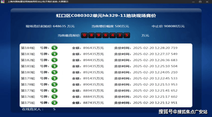Choose the 3 badge in the 第175轮 row
This screenshot has height=117, width=212.
pos(54,103)
